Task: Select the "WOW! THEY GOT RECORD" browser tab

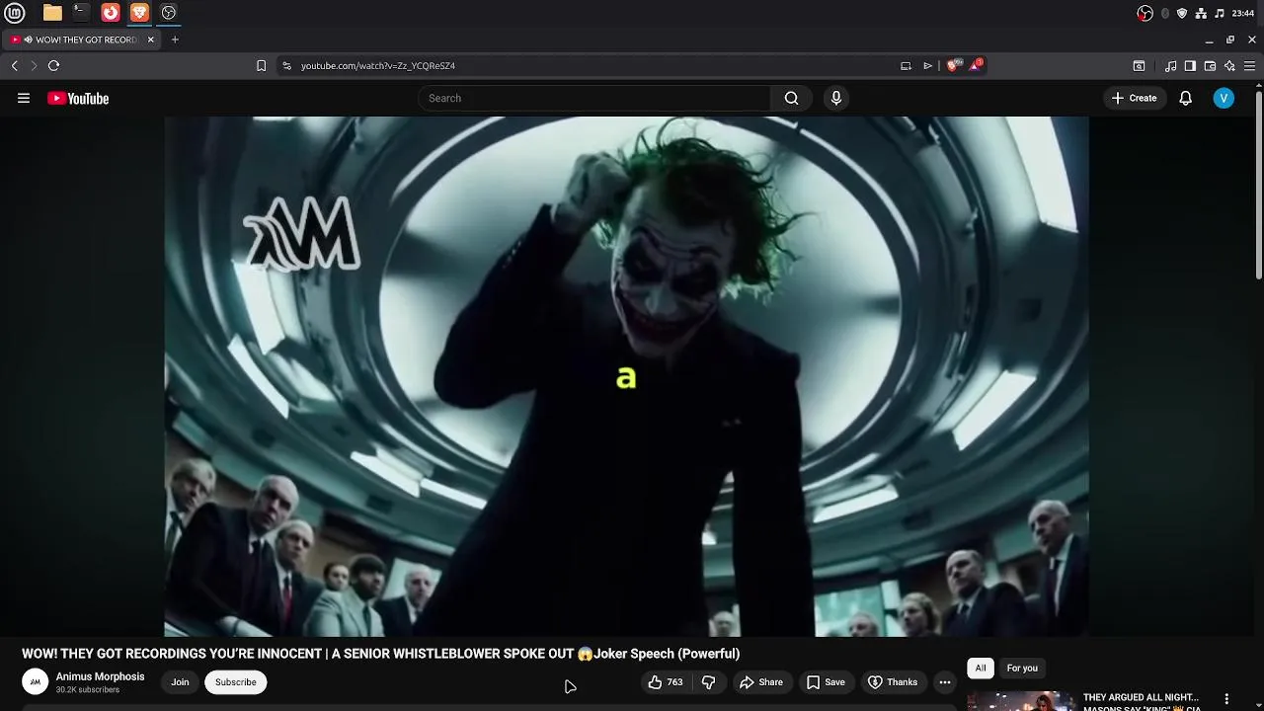Action: click(82, 39)
